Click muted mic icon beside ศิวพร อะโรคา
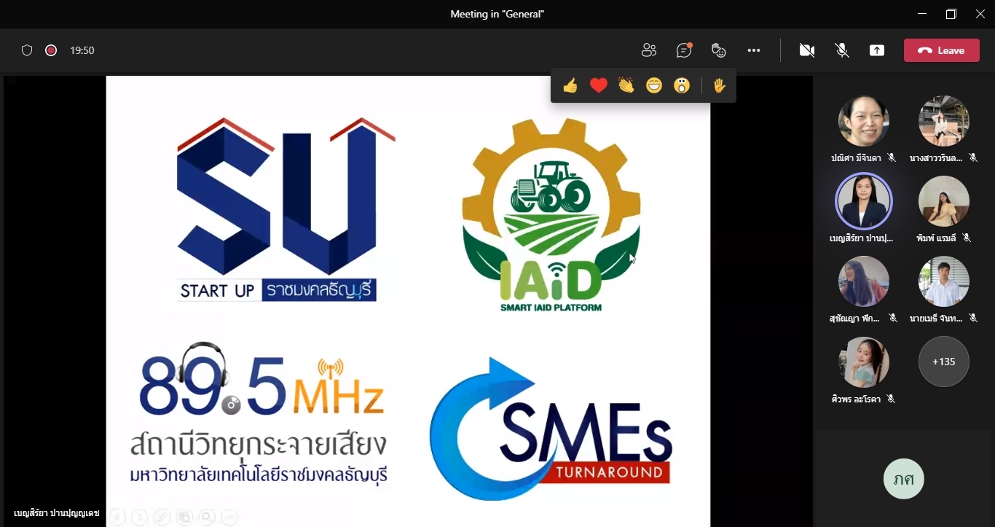This screenshot has width=995, height=527. click(x=891, y=399)
